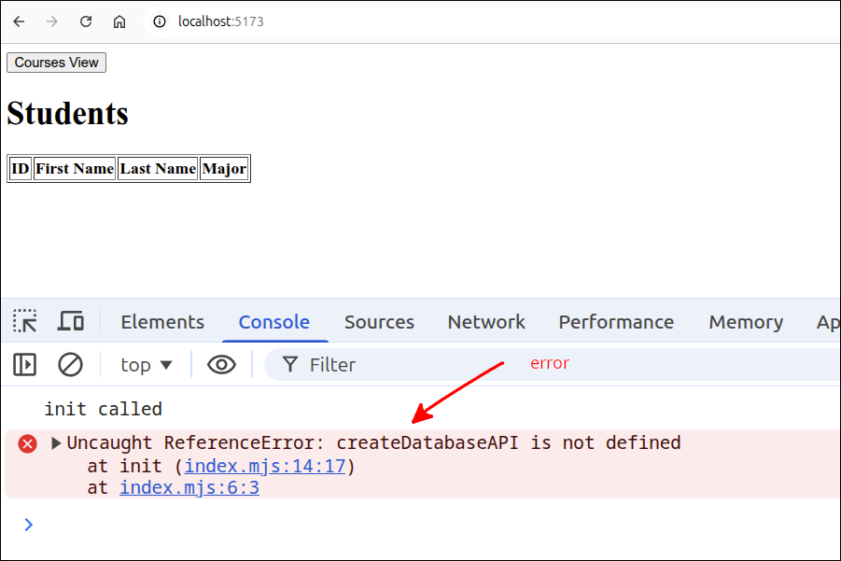Switch to the Sources tab
The image size is (841, 561).
coord(379,322)
